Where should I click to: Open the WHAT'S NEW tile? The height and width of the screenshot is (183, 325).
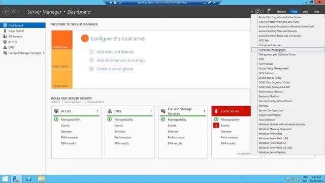coord(62,59)
